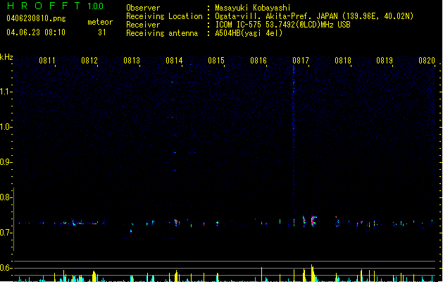Click the 1.0 kHz axis label
The image size is (443, 282).
coord(6,127)
